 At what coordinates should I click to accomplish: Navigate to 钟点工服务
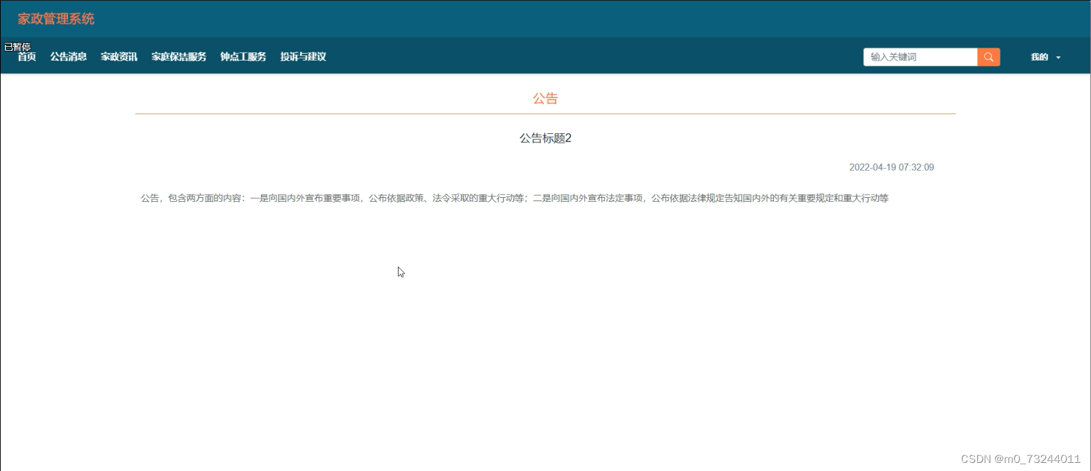coord(244,57)
